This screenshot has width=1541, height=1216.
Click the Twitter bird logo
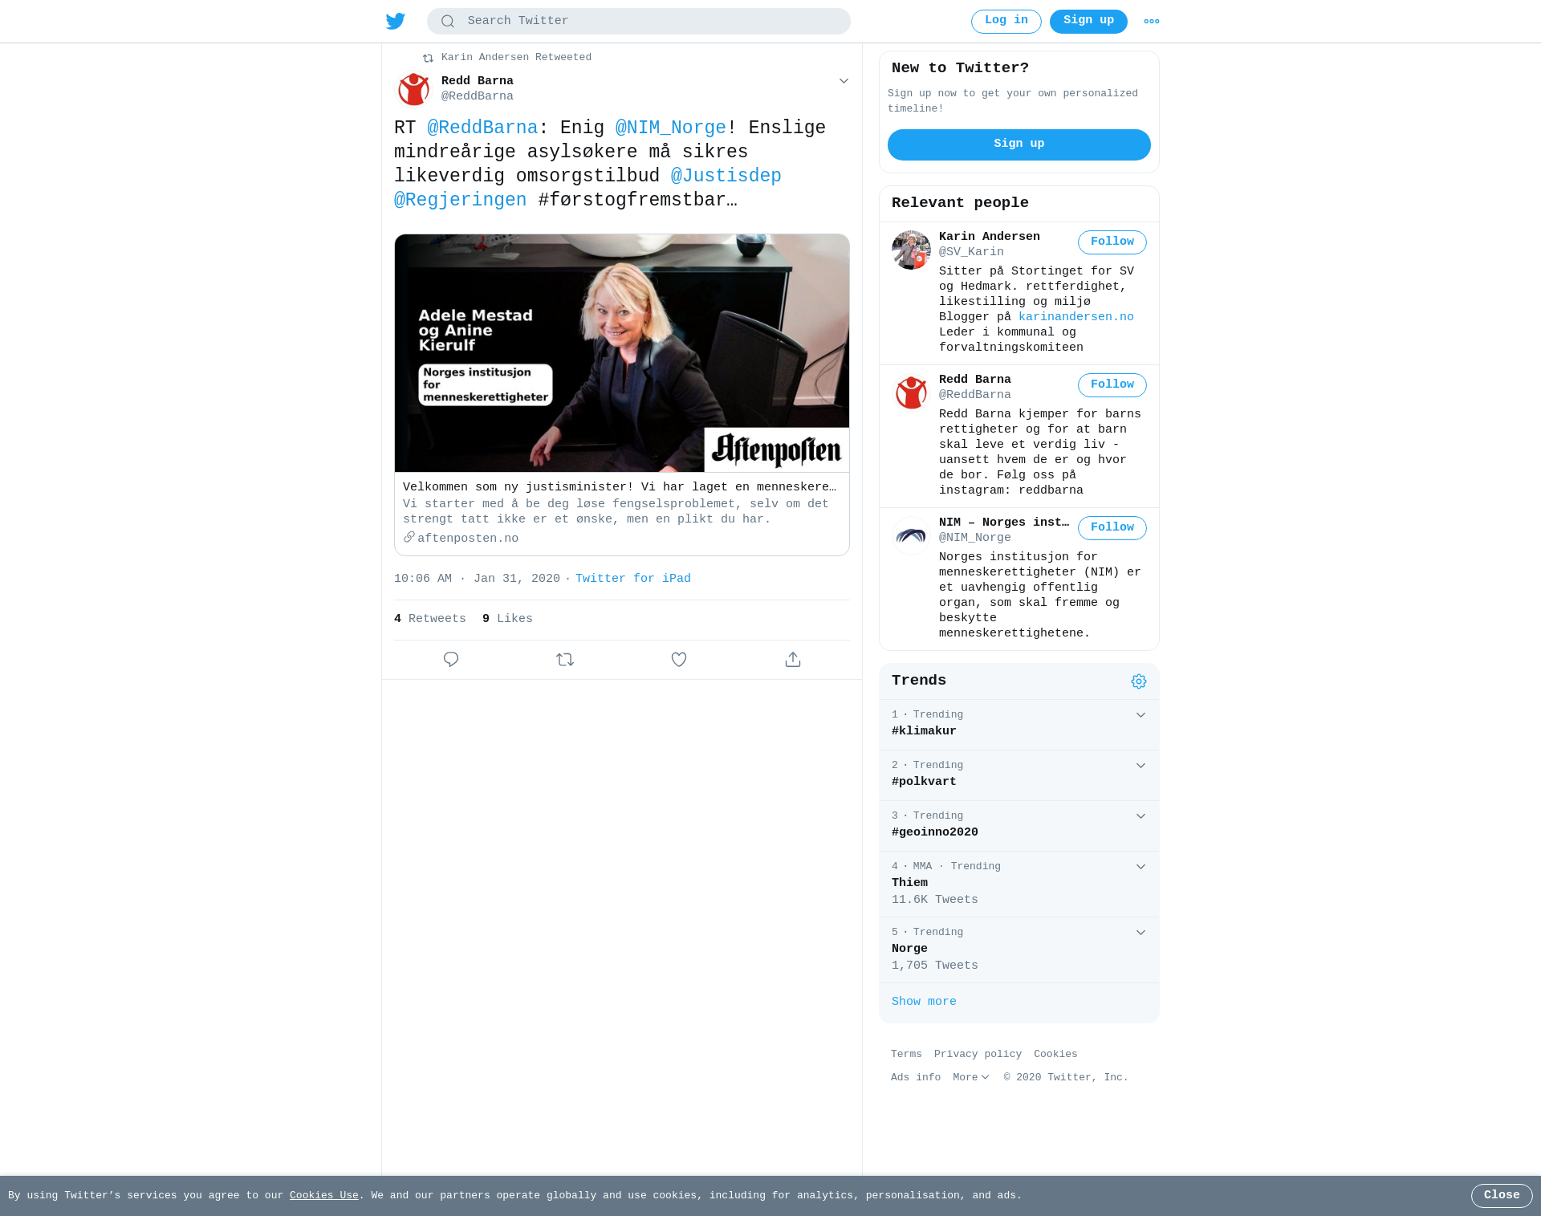[396, 21]
